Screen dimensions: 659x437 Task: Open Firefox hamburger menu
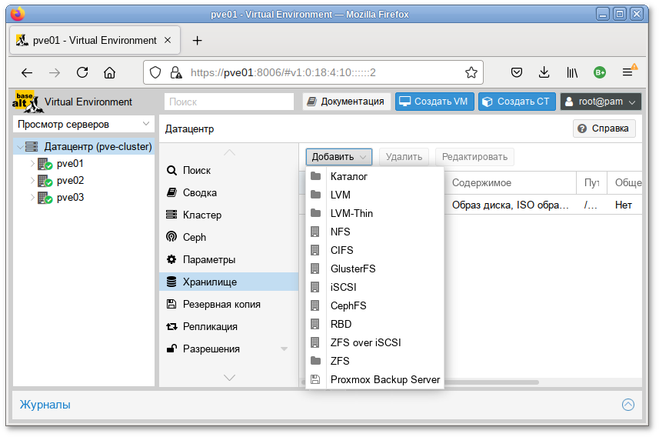coord(628,72)
